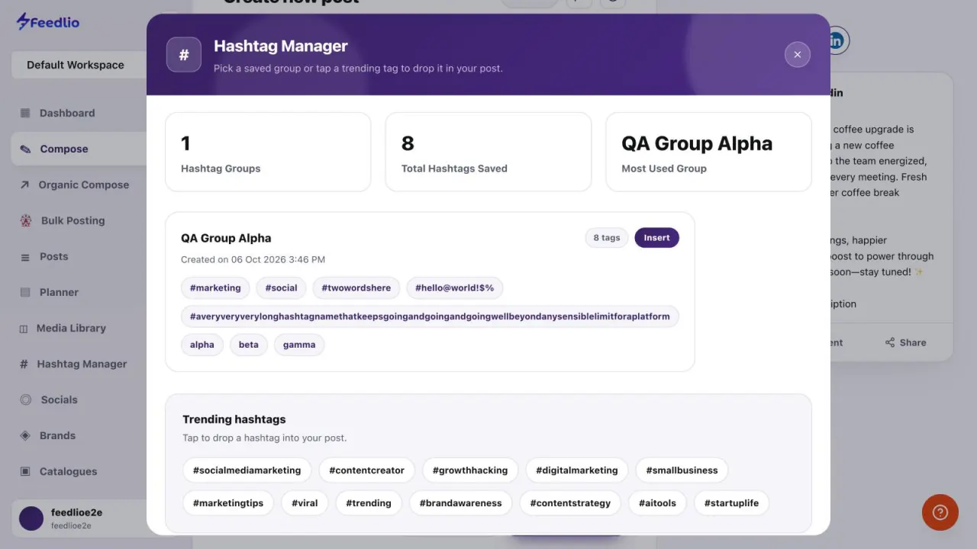Select the alpha tag chip
Screen dimensions: 977x549
[202, 345]
